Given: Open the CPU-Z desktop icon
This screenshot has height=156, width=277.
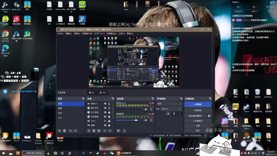Looking at the screenshot, I should (16, 137).
